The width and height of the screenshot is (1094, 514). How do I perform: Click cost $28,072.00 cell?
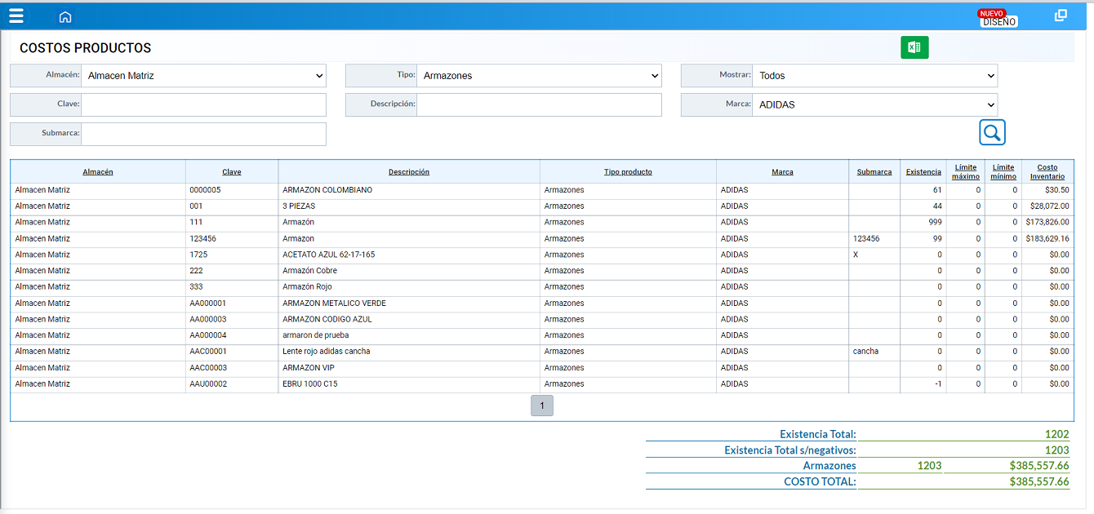(1049, 206)
